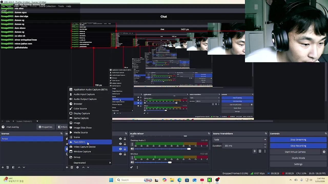
Task: Remove scene transition with trash icon
Action: coord(260,151)
